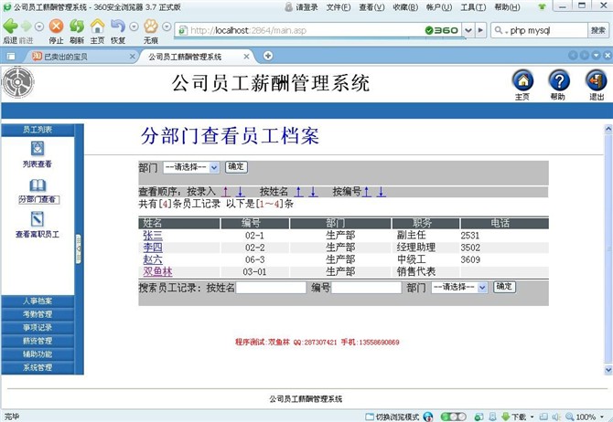This screenshot has width=613, height=422.
Task: Sort by 按编号 descending down arrow
Action: click(382, 192)
